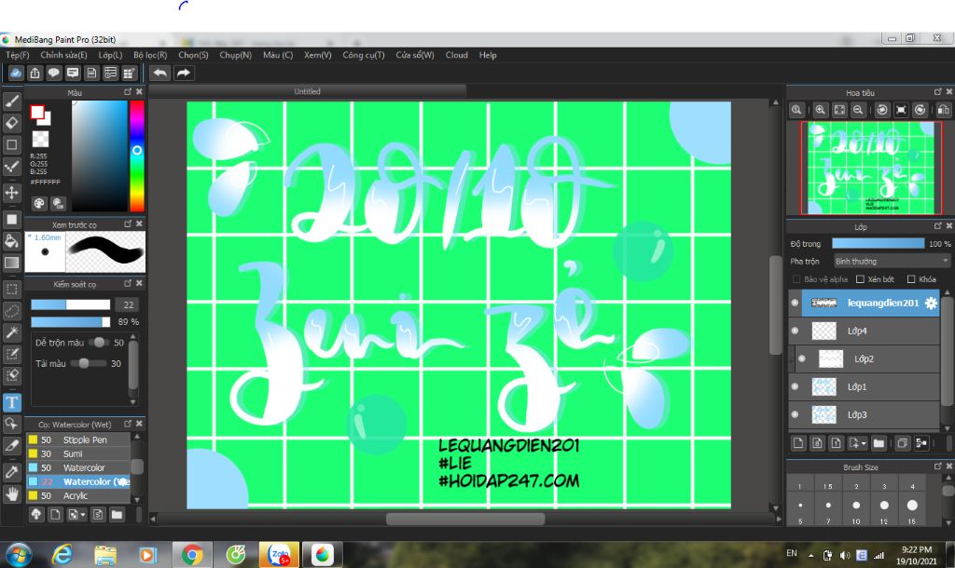The image size is (955, 568).
Task: Pop out the Lớp layer panel
Action: (938, 226)
